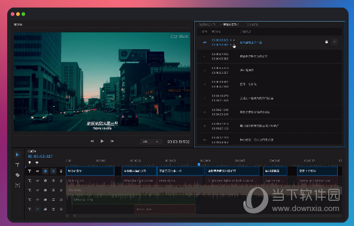This screenshot has height=226, width=354.
Task: Select the first blue subtitle clip on top track
Action: (90, 171)
